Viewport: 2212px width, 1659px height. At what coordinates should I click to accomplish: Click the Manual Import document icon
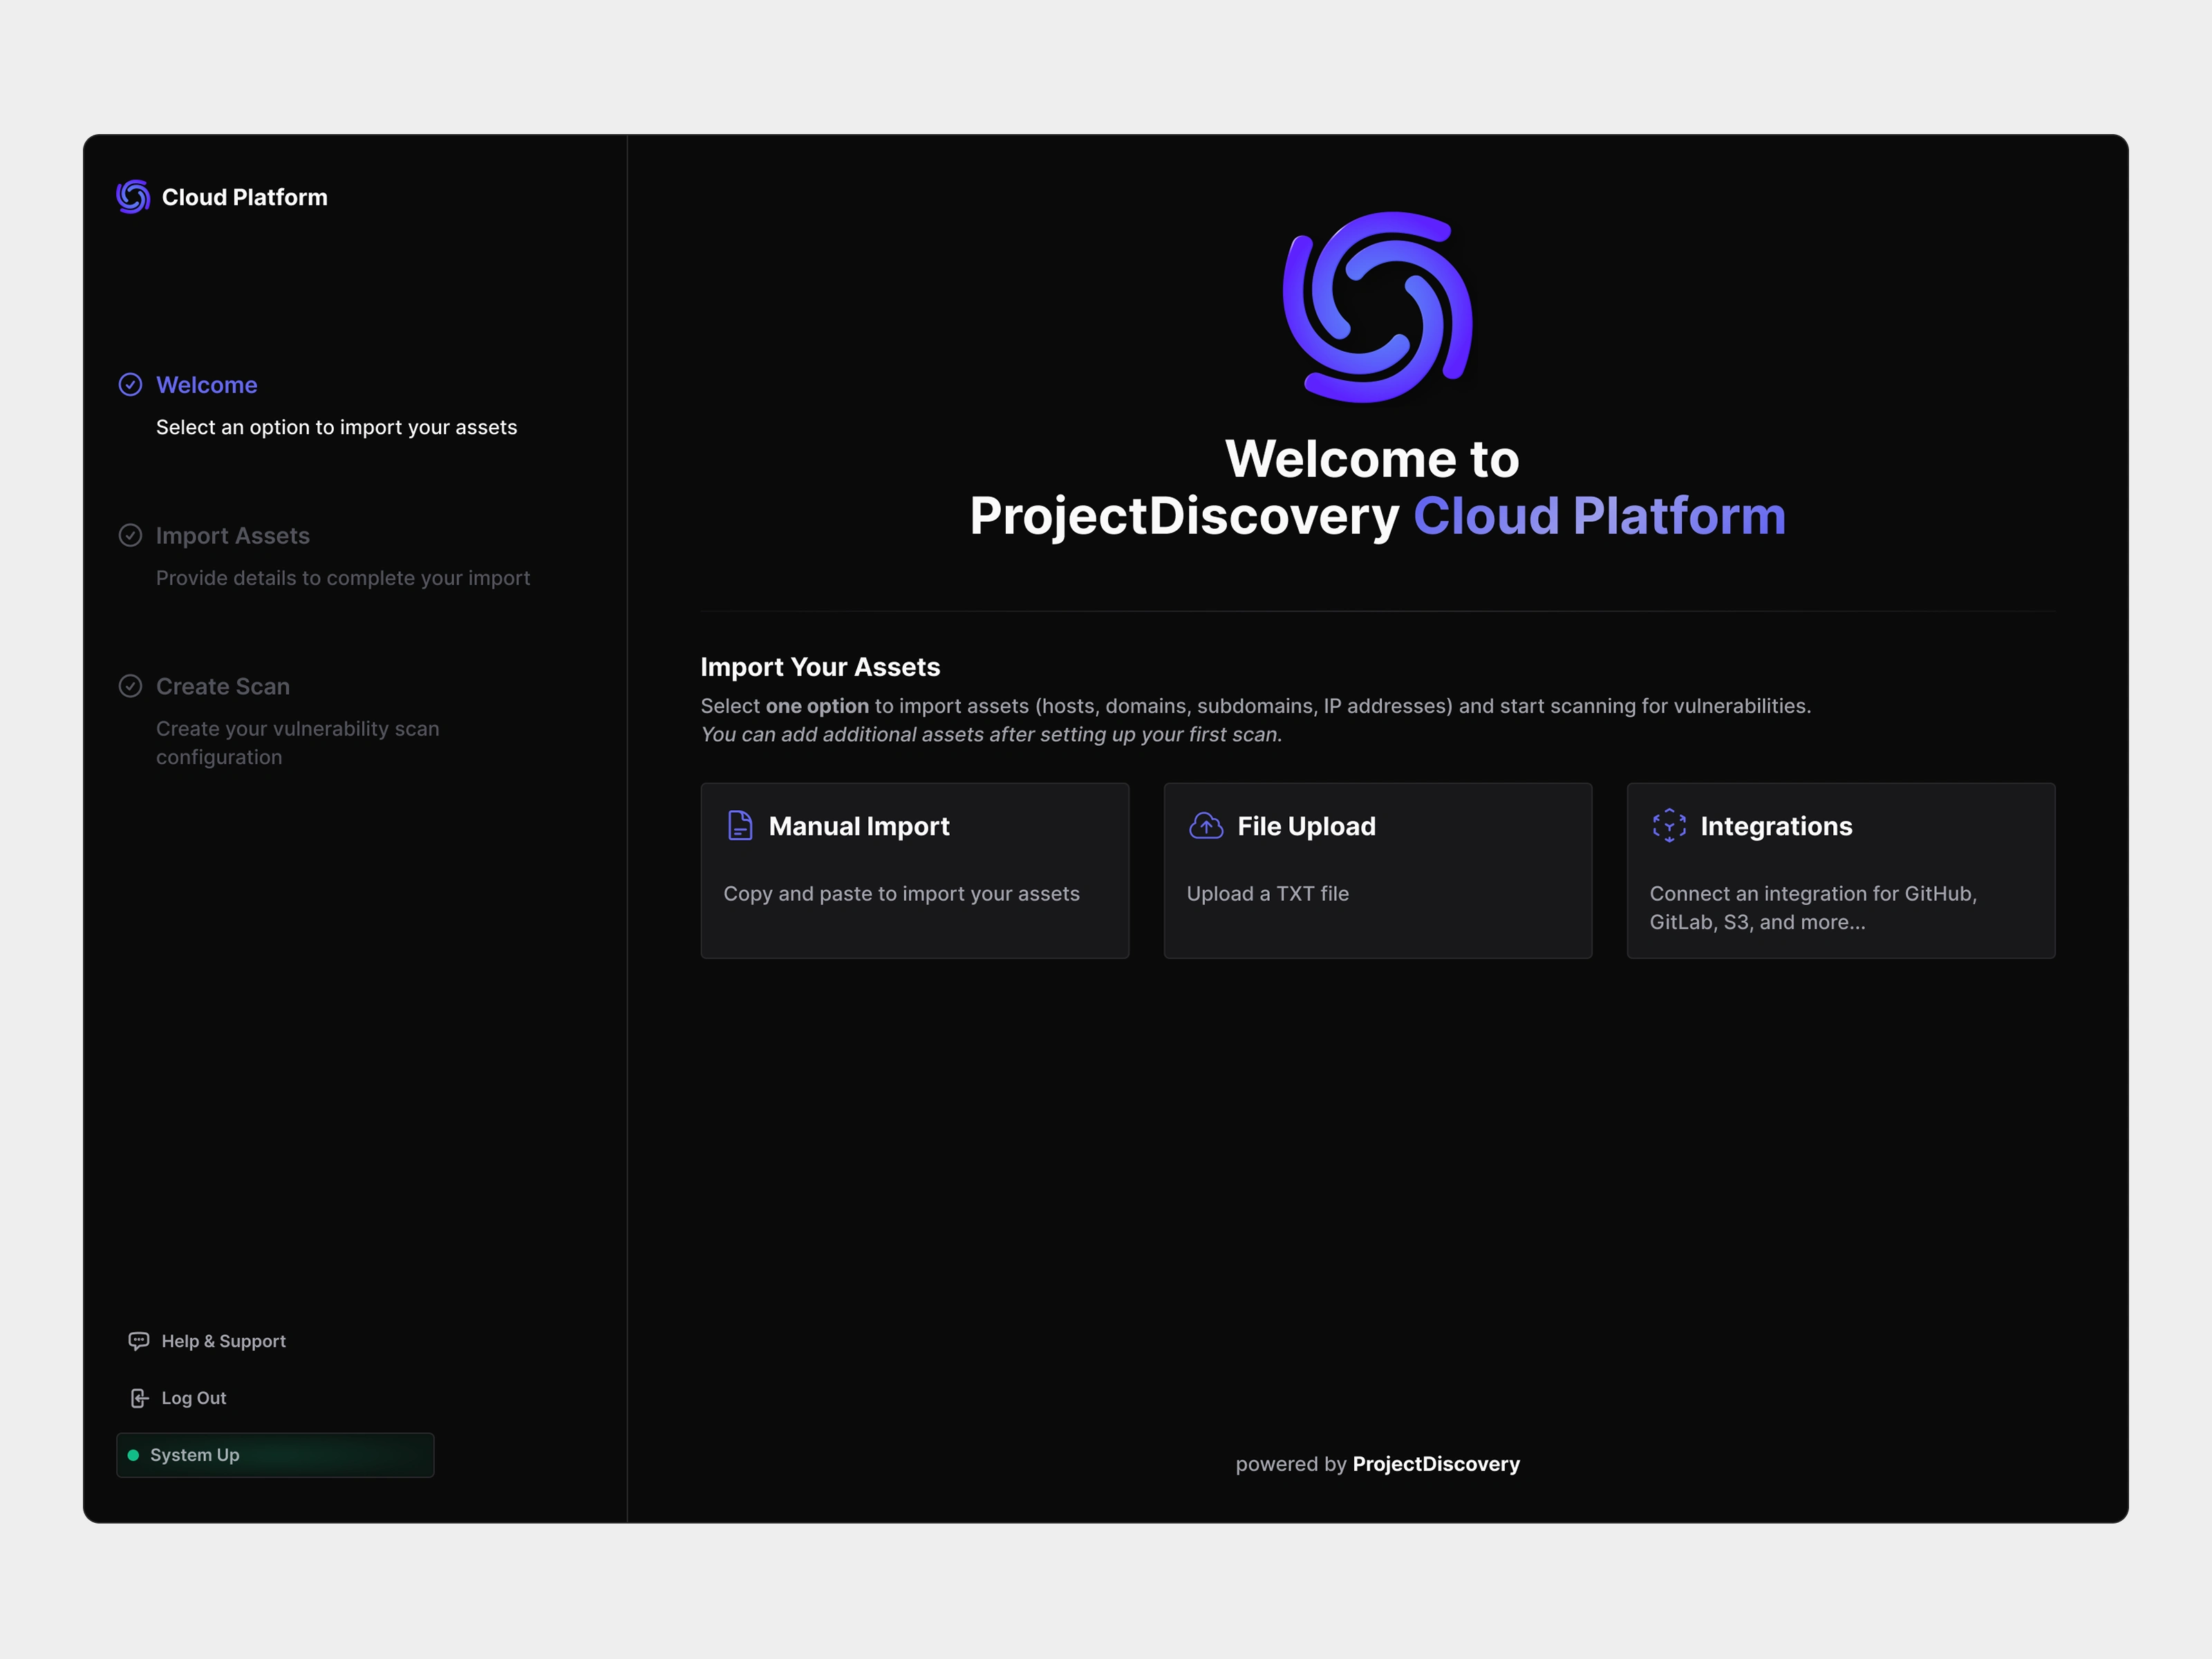coord(740,826)
